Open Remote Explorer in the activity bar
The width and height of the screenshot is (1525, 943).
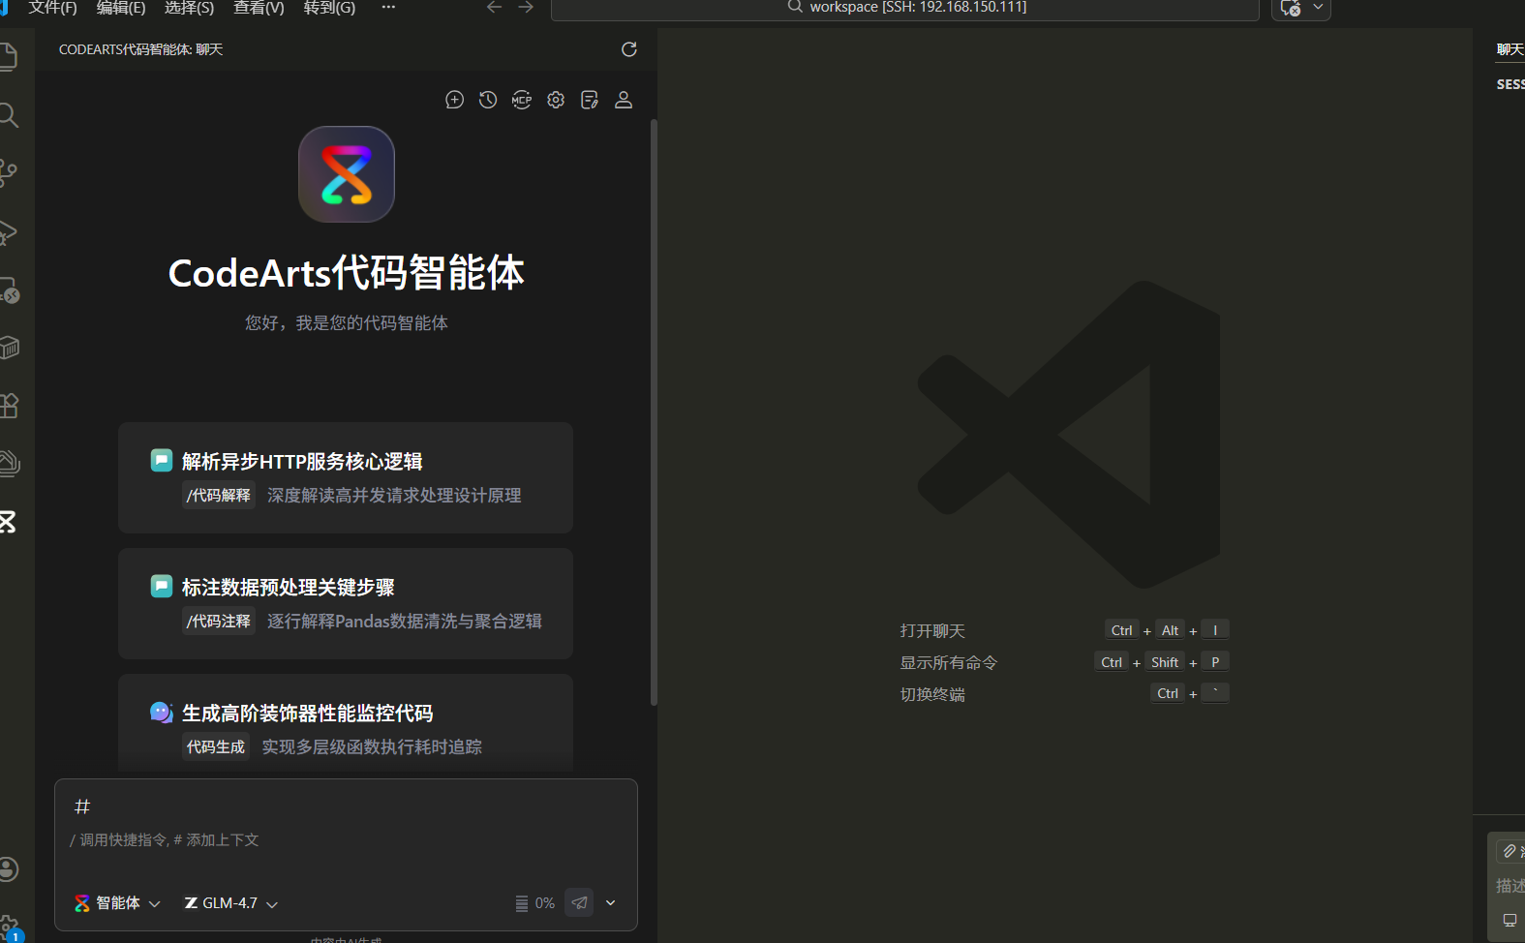(8, 289)
